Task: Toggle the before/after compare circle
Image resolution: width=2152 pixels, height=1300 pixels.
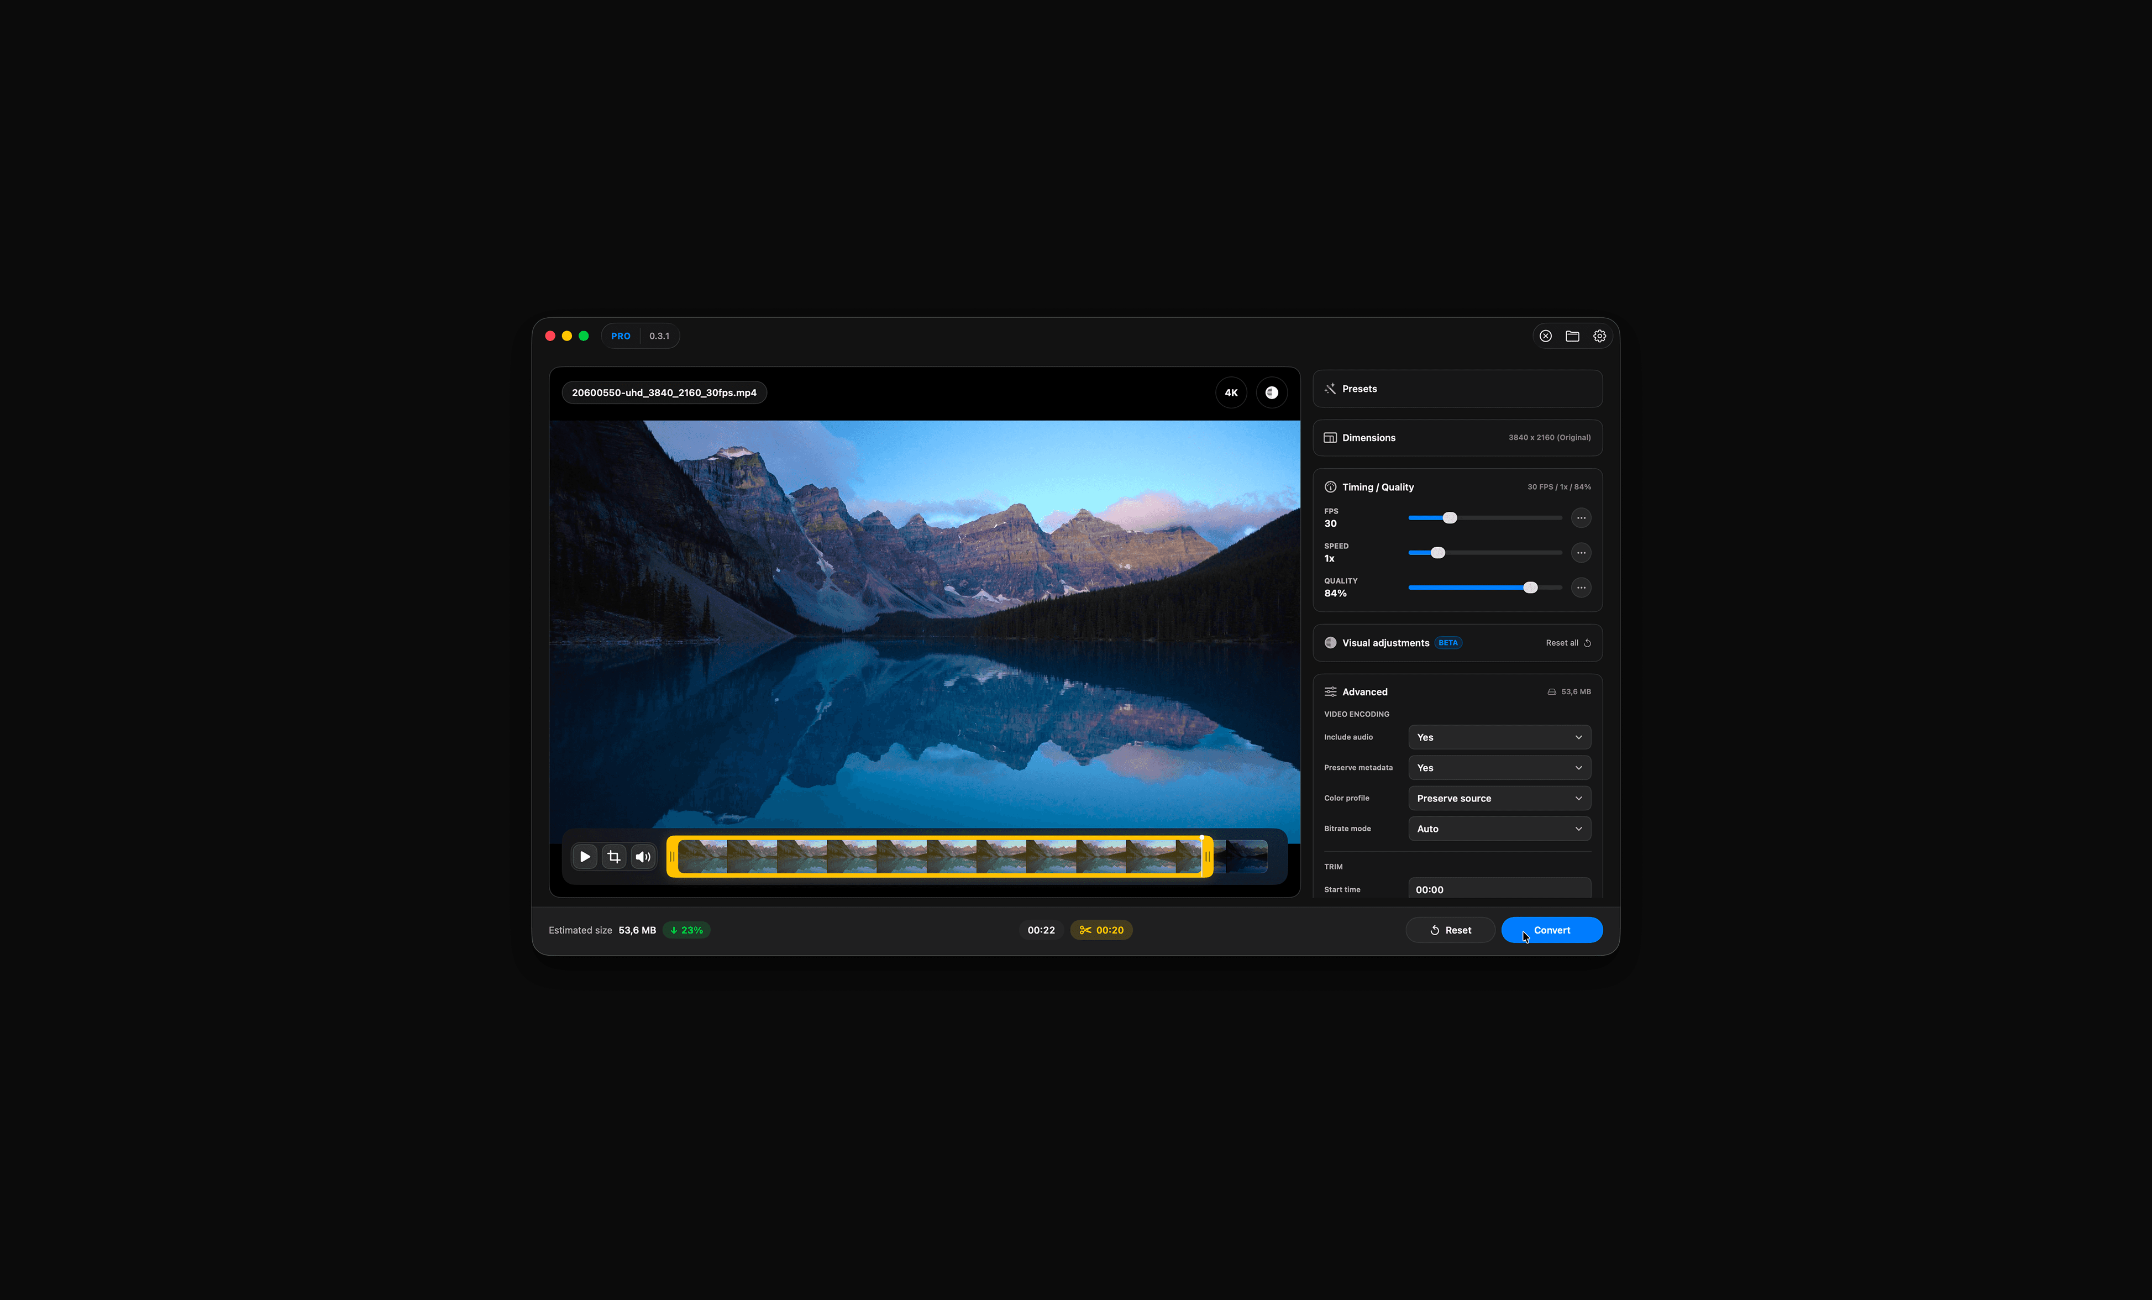Action: coord(1272,392)
